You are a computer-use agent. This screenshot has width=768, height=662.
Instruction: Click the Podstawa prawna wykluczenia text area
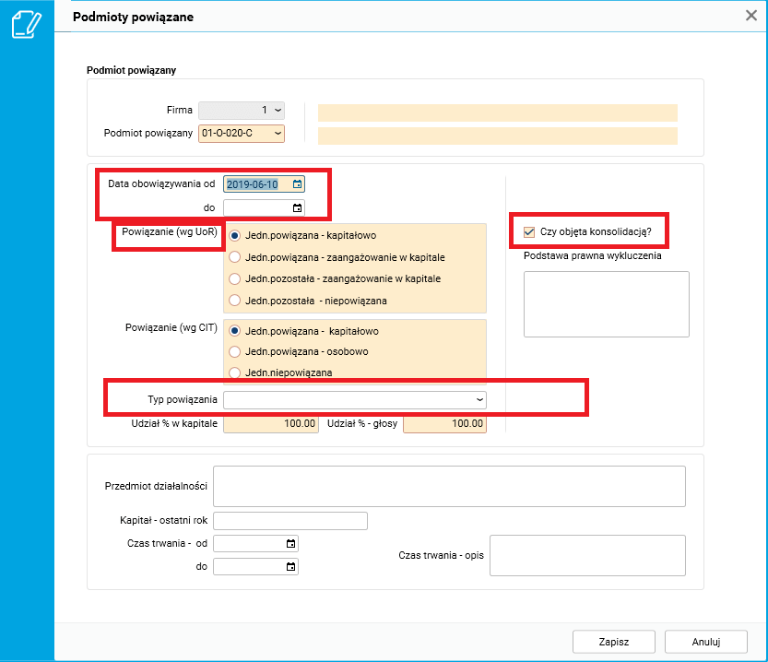pos(606,304)
